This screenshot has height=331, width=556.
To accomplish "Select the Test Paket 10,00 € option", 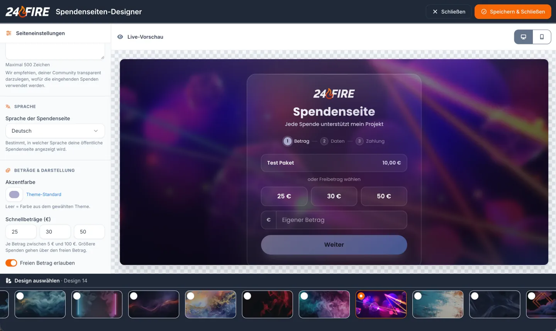I will click(x=334, y=163).
